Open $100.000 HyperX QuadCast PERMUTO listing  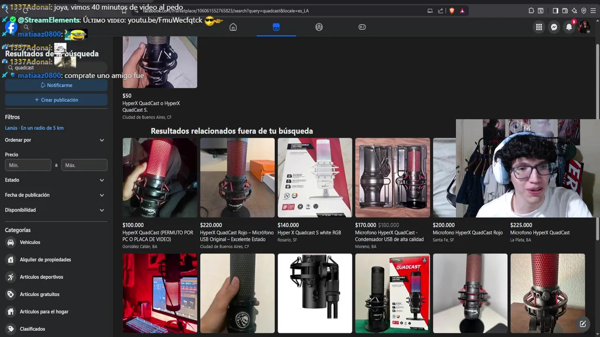pyautogui.click(x=157, y=236)
